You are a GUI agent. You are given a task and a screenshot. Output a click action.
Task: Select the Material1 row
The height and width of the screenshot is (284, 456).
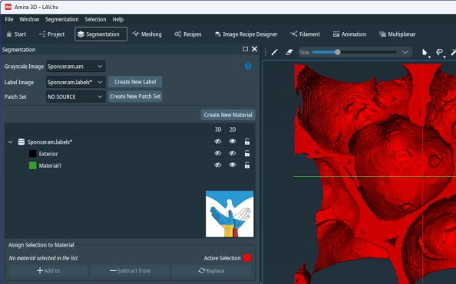click(x=130, y=165)
